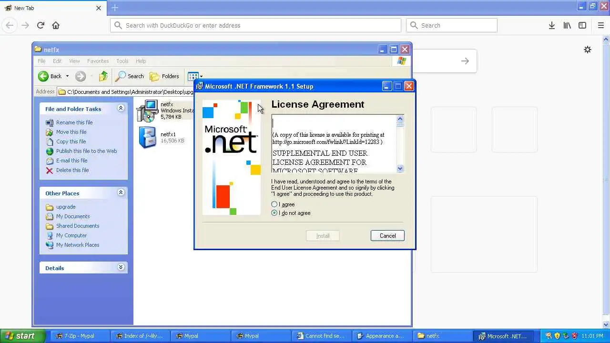610x343 pixels.
Task: Click Windows Start button
Action: coord(22,336)
